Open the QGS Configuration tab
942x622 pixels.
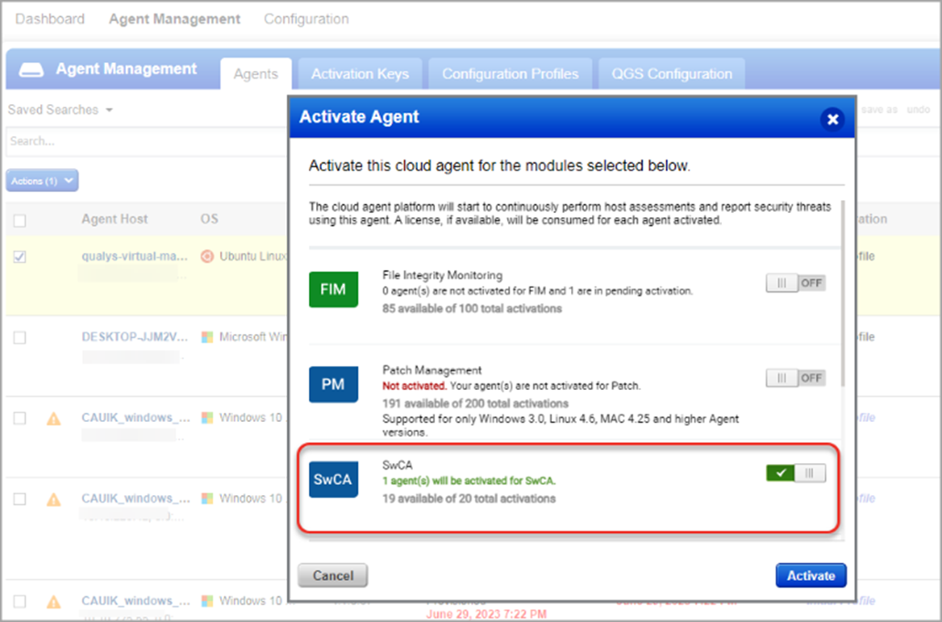coord(672,74)
